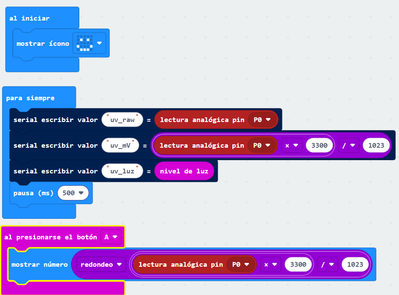Viewport: 399px width, 295px height.
Task: Edit 3300 value in mostrar número block
Action: [298, 265]
